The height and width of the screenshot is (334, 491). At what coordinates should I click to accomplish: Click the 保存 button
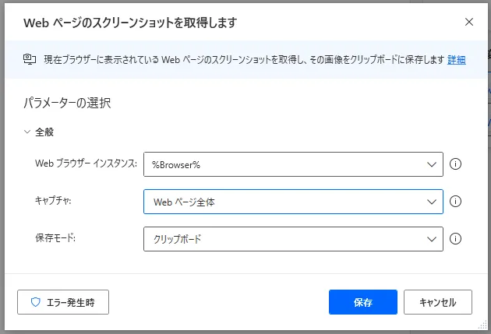click(x=363, y=302)
